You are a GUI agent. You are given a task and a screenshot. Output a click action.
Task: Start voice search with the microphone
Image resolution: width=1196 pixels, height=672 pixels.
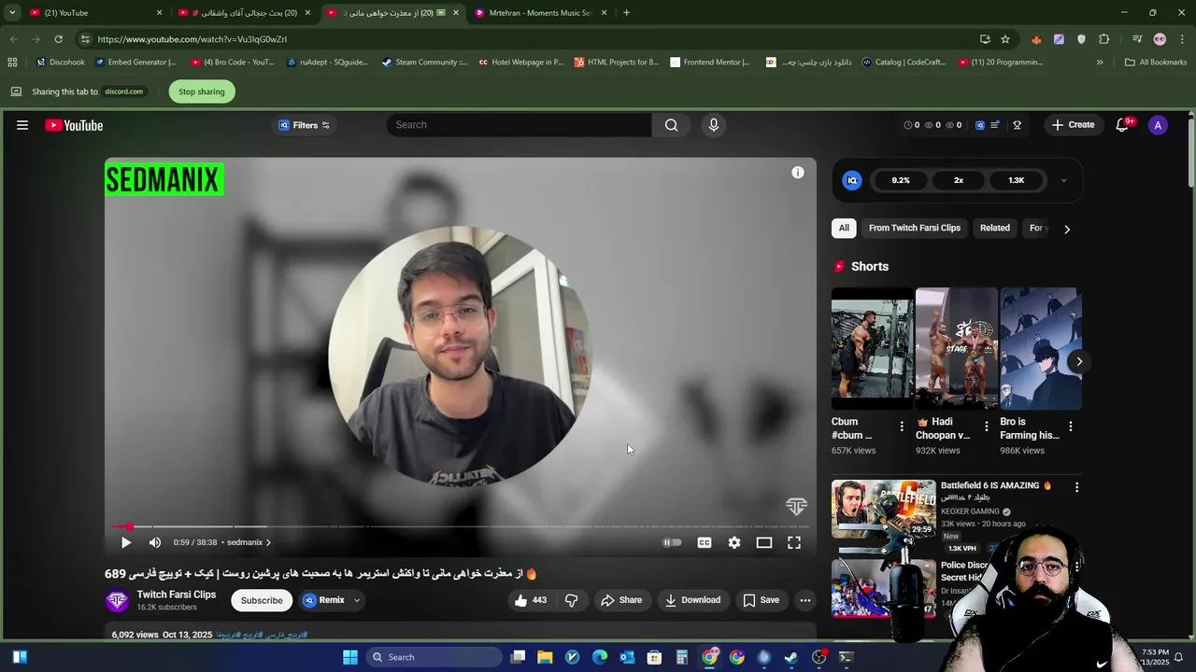pyautogui.click(x=714, y=125)
